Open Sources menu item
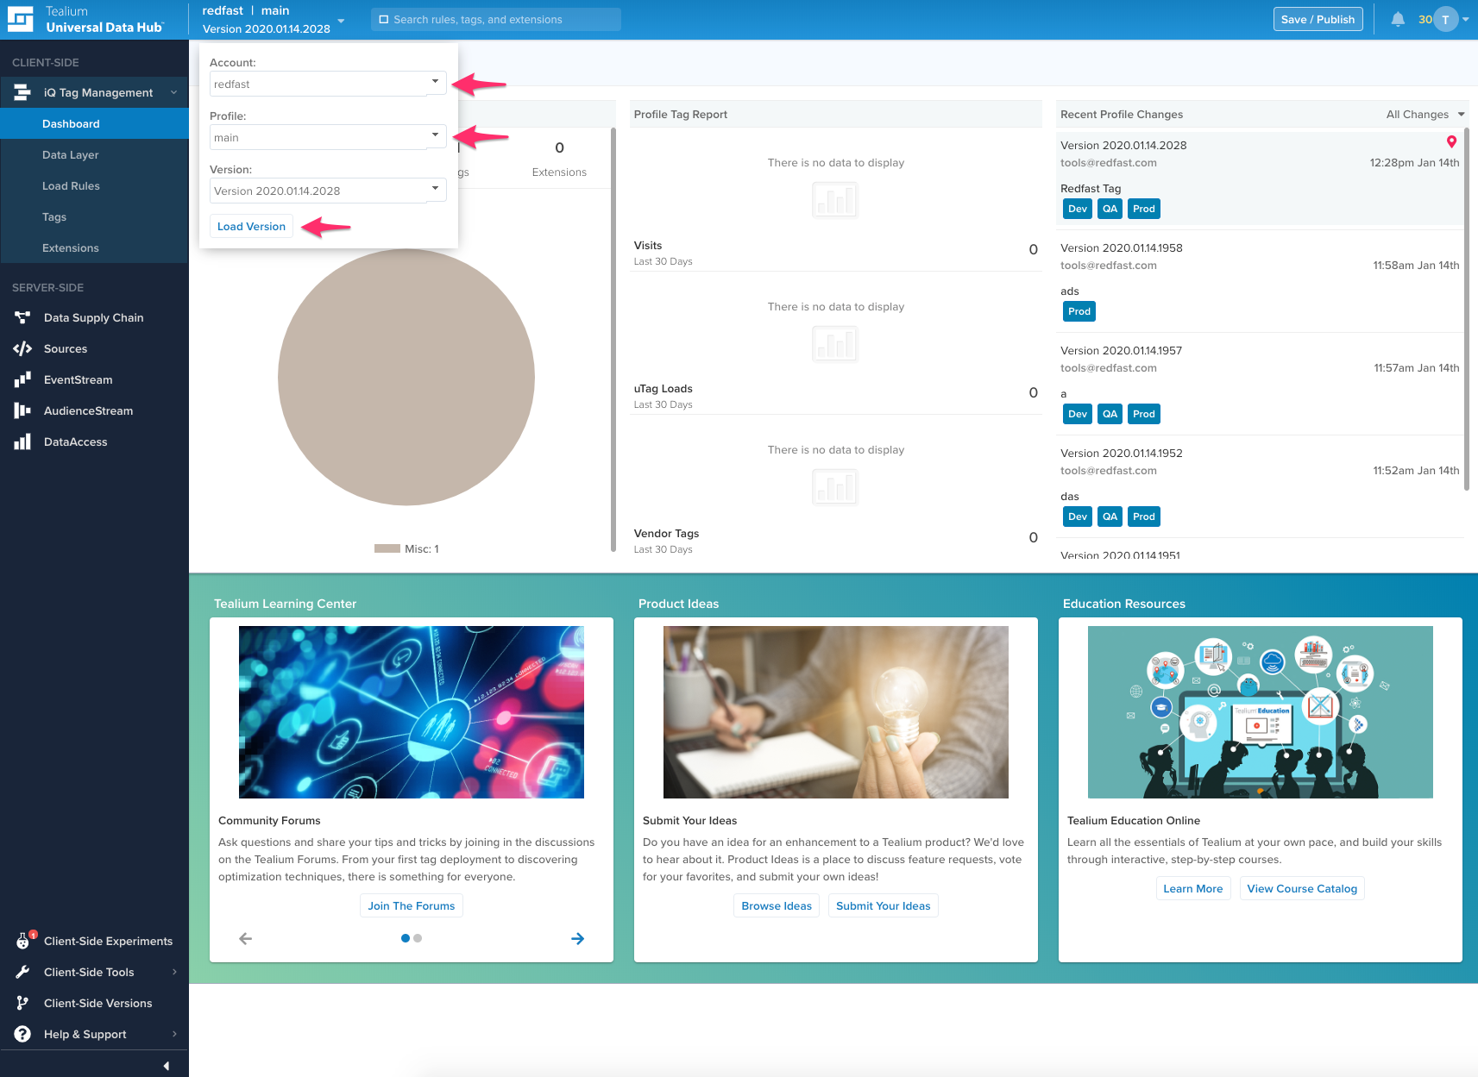The image size is (1478, 1077). pyautogui.click(x=94, y=348)
